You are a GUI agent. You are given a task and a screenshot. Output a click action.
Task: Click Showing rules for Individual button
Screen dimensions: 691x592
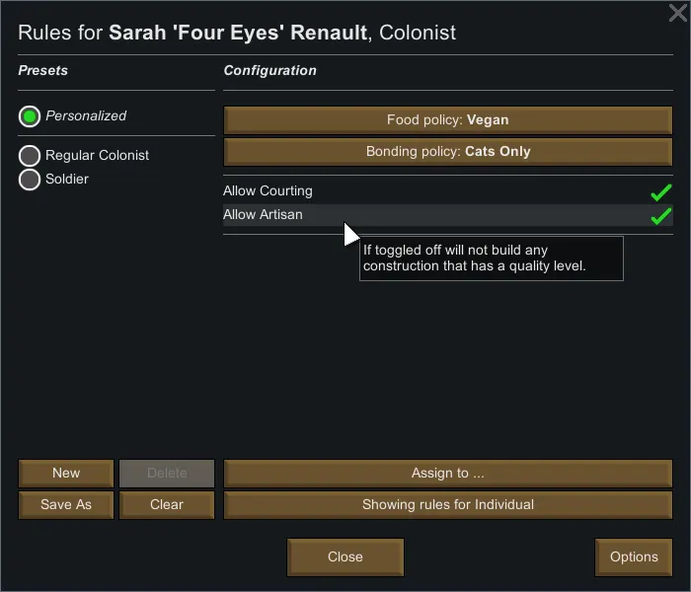tap(448, 505)
